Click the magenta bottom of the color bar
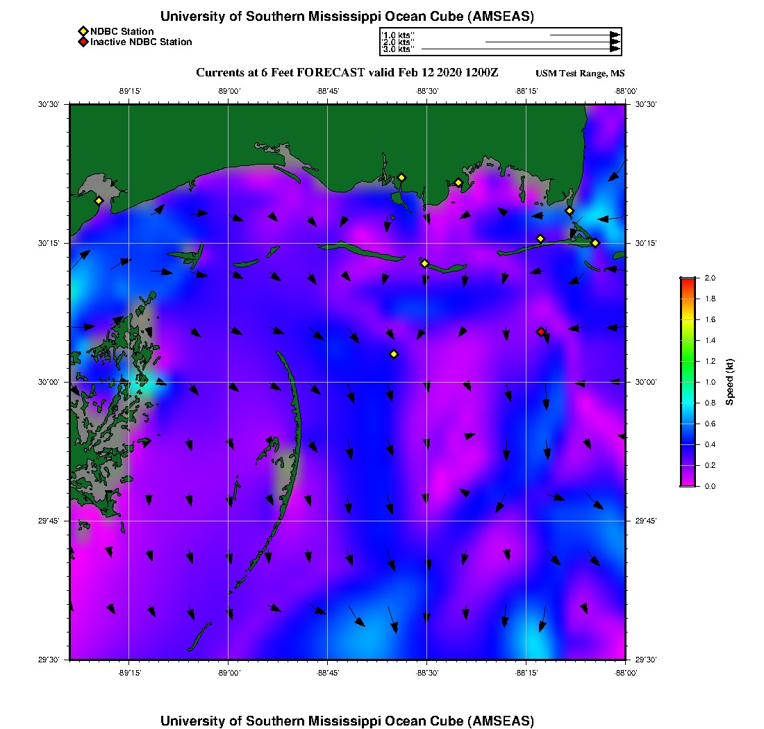Screen dimensions: 764x729 pyautogui.click(x=688, y=482)
